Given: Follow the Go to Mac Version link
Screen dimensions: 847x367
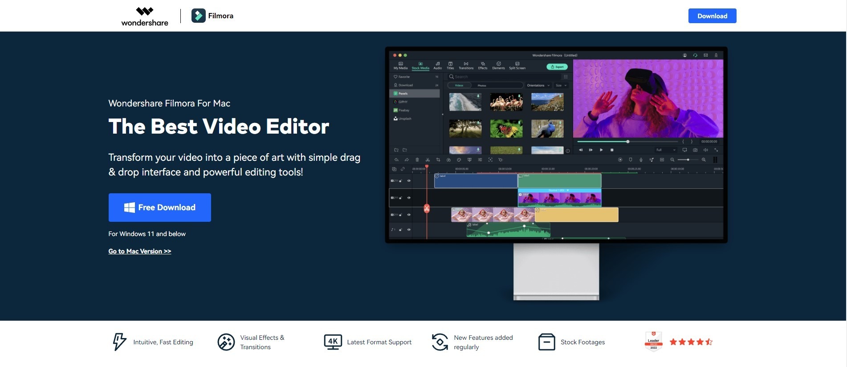Looking at the screenshot, I should (x=140, y=251).
